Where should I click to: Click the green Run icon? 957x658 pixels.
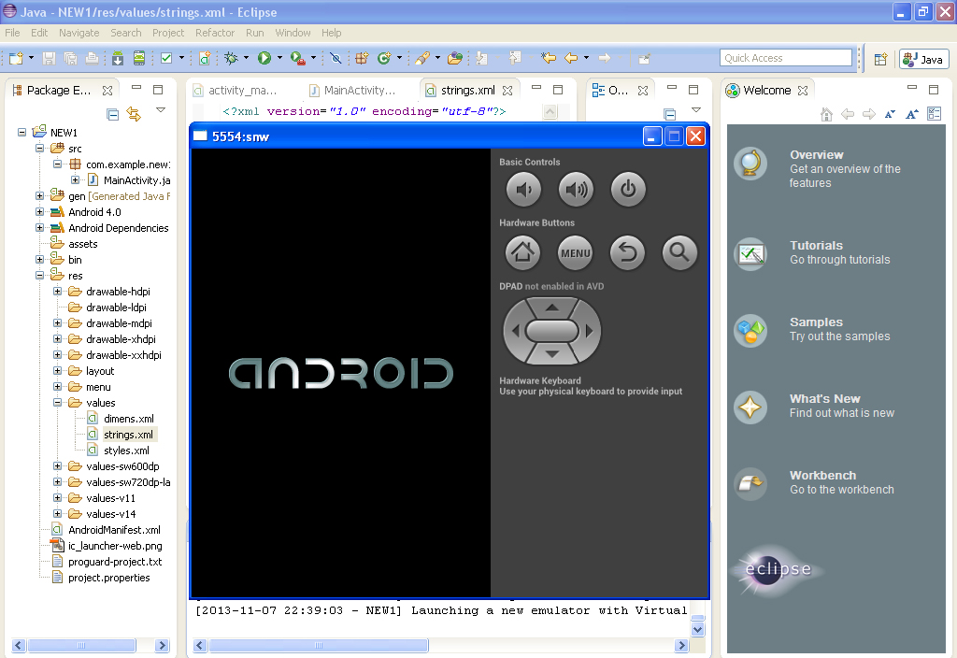264,58
